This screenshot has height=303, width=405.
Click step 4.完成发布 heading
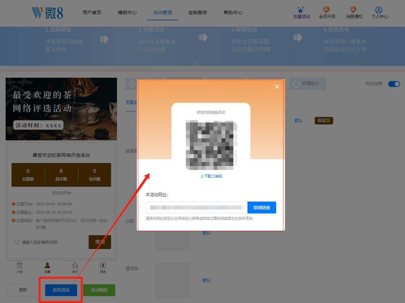(x=336, y=30)
